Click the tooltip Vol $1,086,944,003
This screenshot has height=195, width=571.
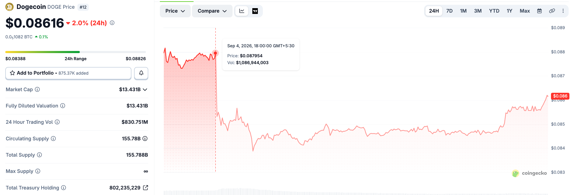tap(252, 63)
